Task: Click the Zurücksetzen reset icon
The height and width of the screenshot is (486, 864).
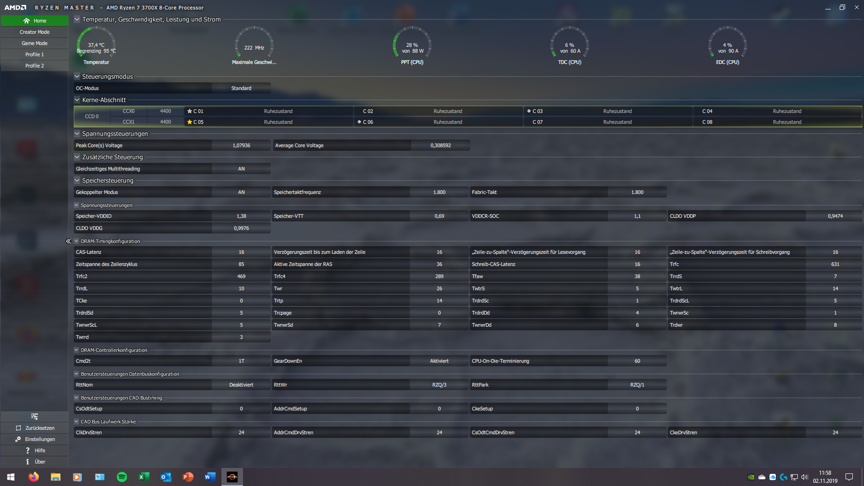Action: point(18,428)
